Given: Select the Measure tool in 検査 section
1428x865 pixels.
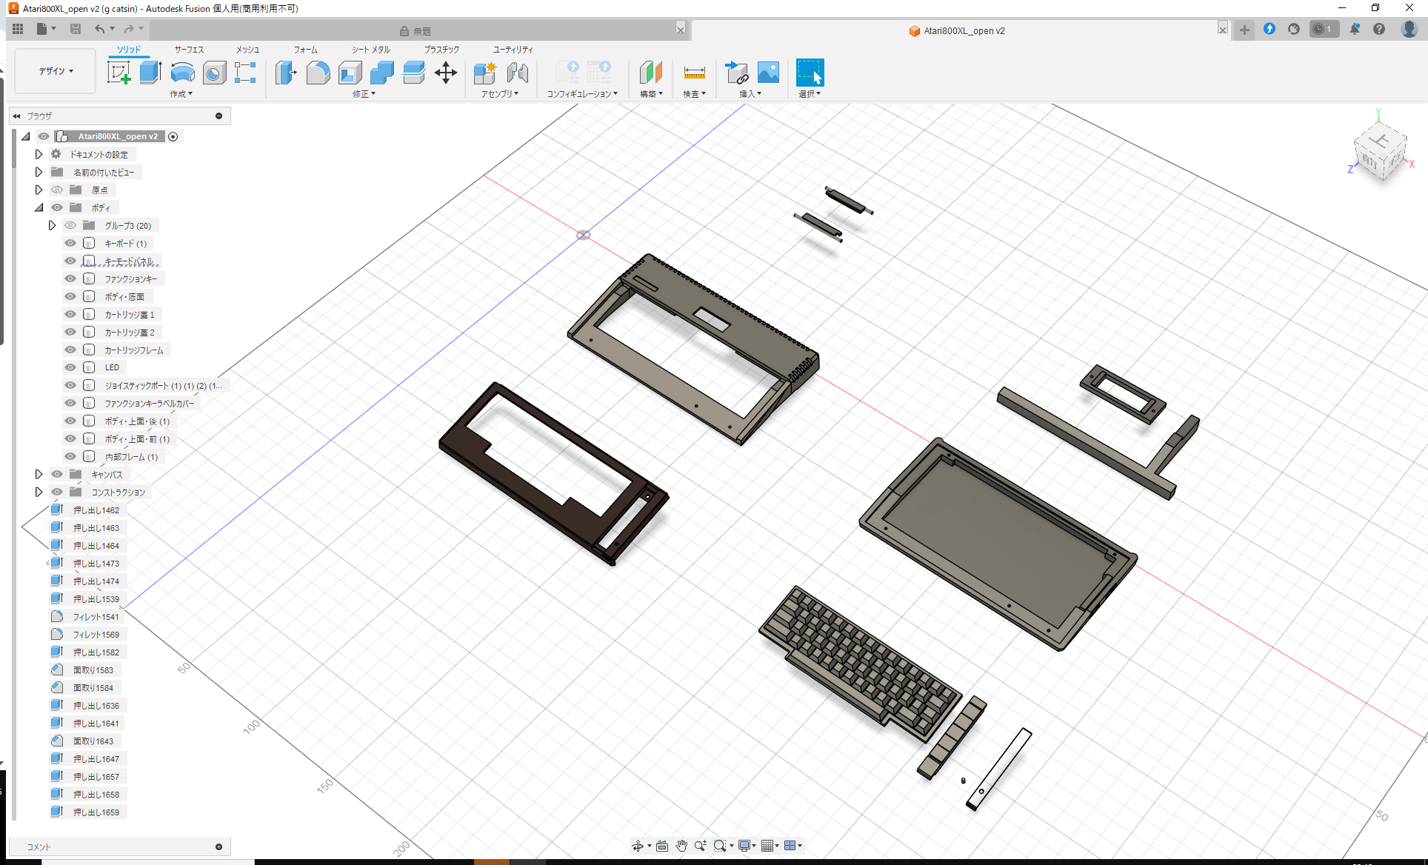Looking at the screenshot, I should tap(694, 73).
